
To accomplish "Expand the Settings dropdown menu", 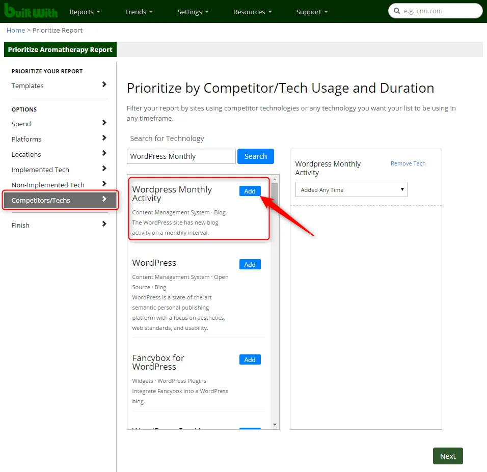I will 193,12.
